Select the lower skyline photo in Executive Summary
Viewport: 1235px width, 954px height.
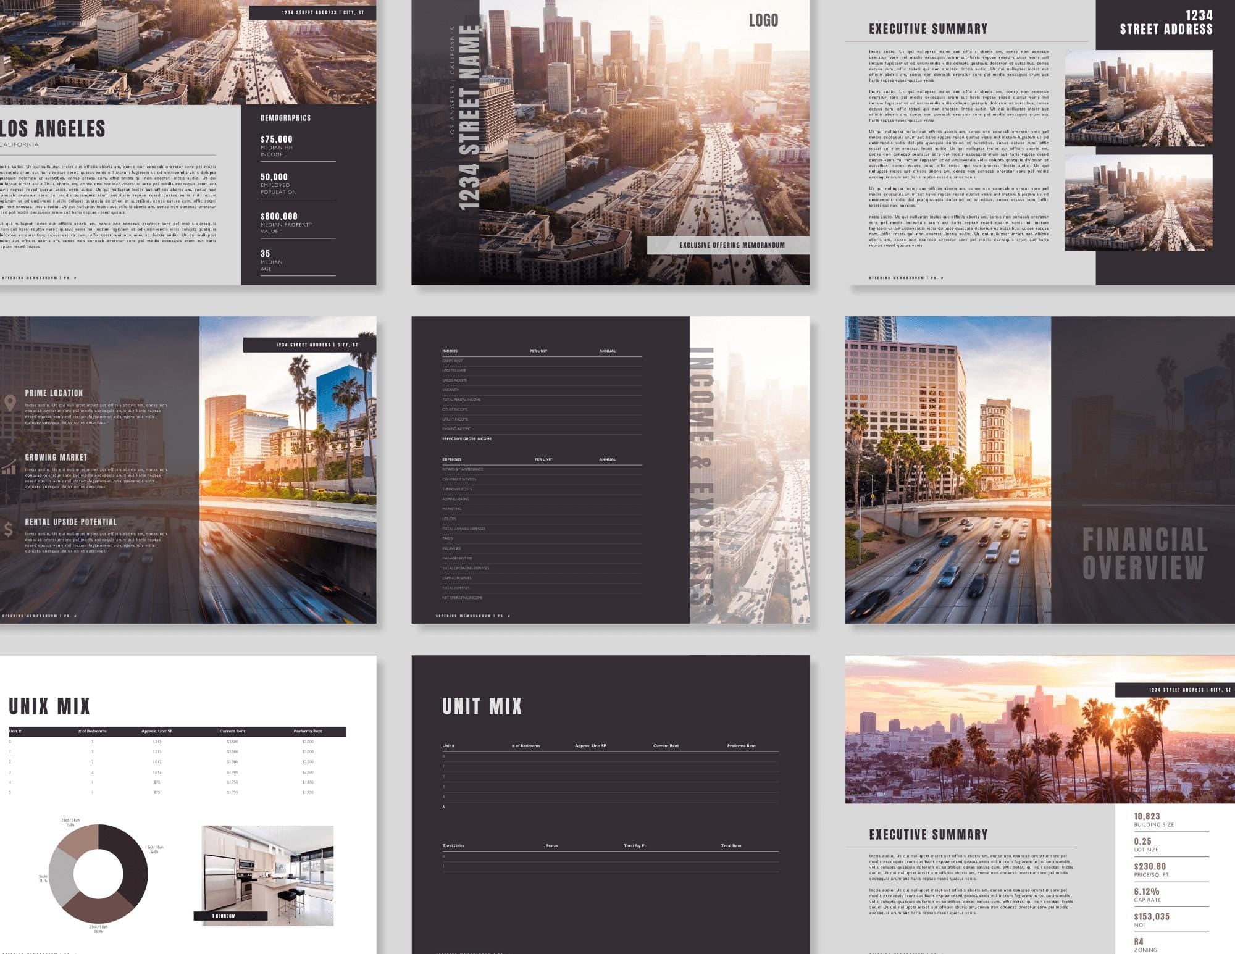[x=1138, y=203]
